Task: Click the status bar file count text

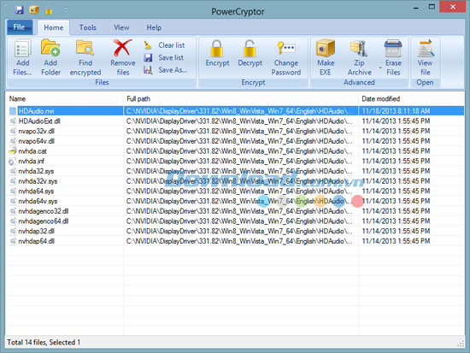Action: point(44,342)
